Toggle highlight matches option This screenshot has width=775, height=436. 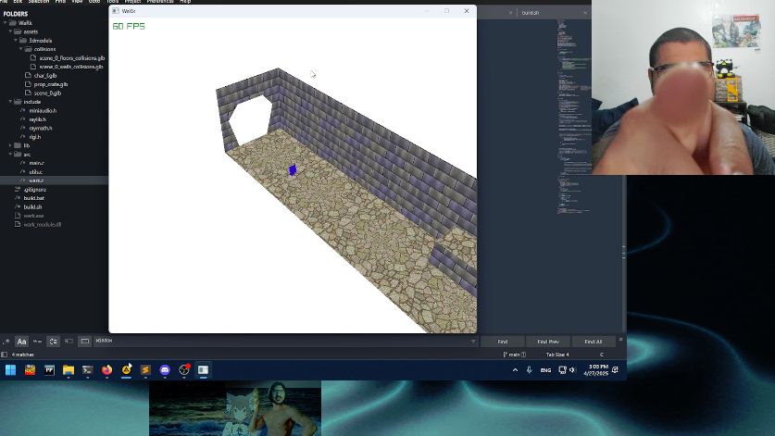85,341
